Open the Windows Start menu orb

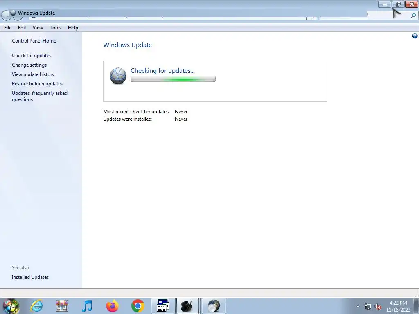pos(11,306)
